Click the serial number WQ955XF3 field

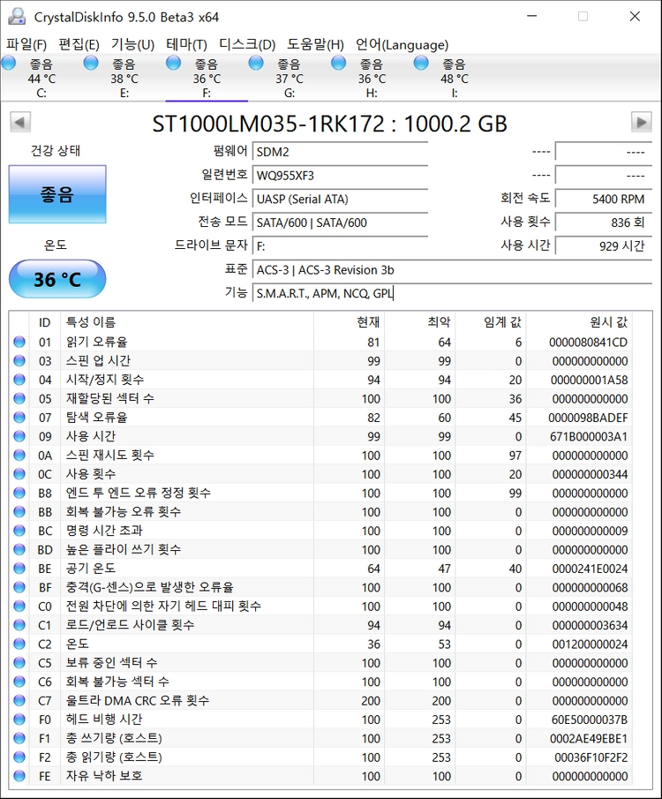coord(340,176)
